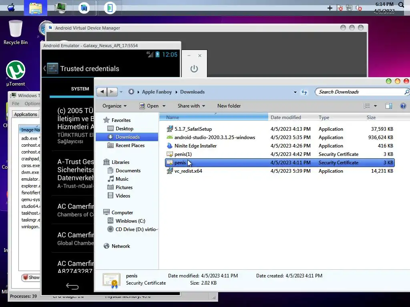Click the muted volume tray icon
This screenshot has width=410, height=307.
coord(358,8)
